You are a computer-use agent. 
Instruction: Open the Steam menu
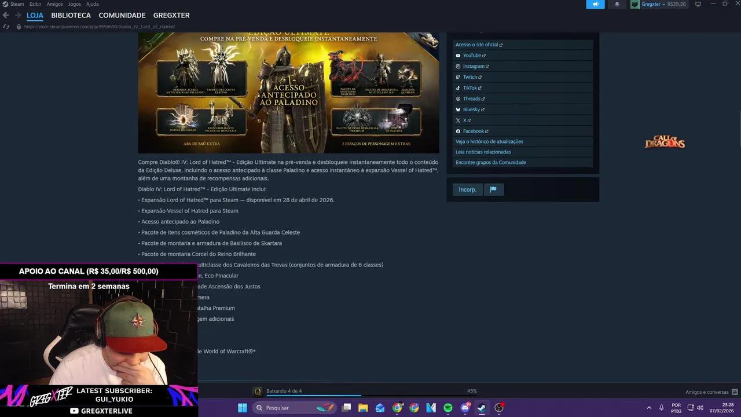(x=17, y=4)
